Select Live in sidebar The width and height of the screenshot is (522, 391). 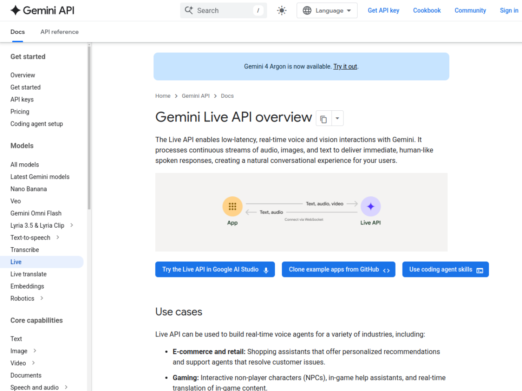(42, 262)
